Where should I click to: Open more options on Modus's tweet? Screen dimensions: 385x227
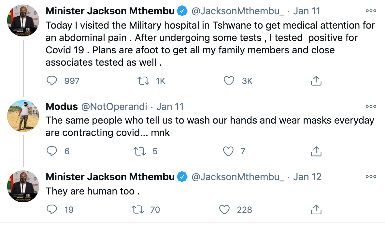371,106
